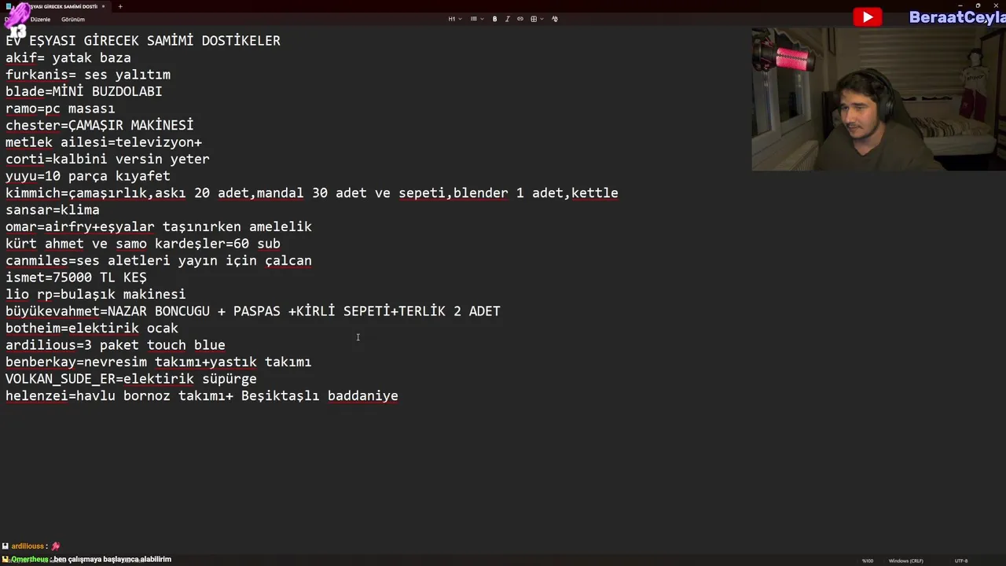Screen dimensions: 1006x566
Task: Open the table insert dropdown
Action: tap(537, 19)
